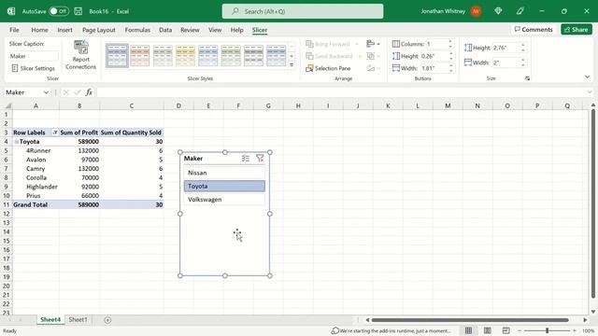Switch to the Home tab
598x336 pixels.
pyautogui.click(x=39, y=30)
